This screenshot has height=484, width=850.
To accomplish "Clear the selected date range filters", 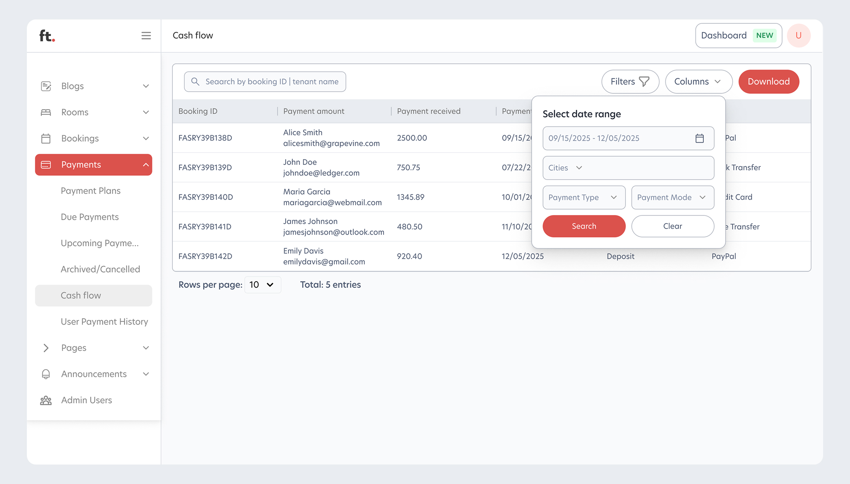I will click(672, 226).
